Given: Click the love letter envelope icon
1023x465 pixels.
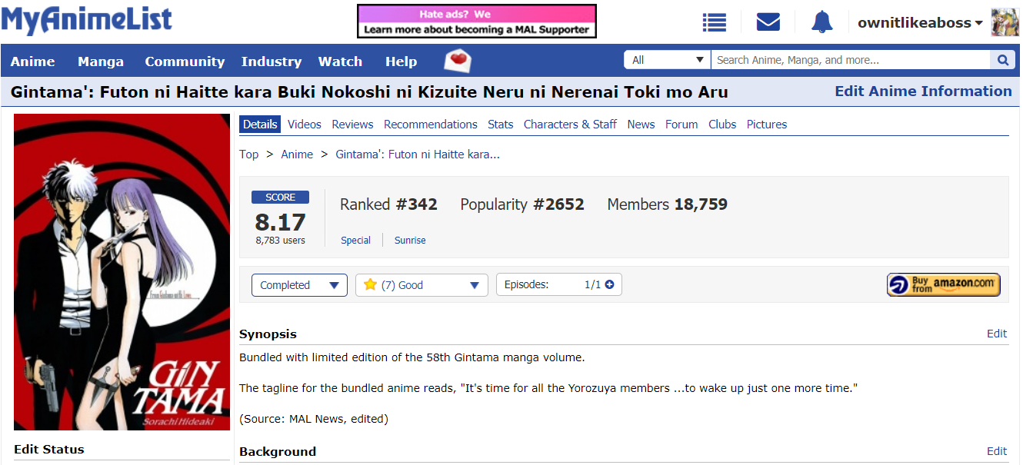Looking at the screenshot, I should 458,61.
